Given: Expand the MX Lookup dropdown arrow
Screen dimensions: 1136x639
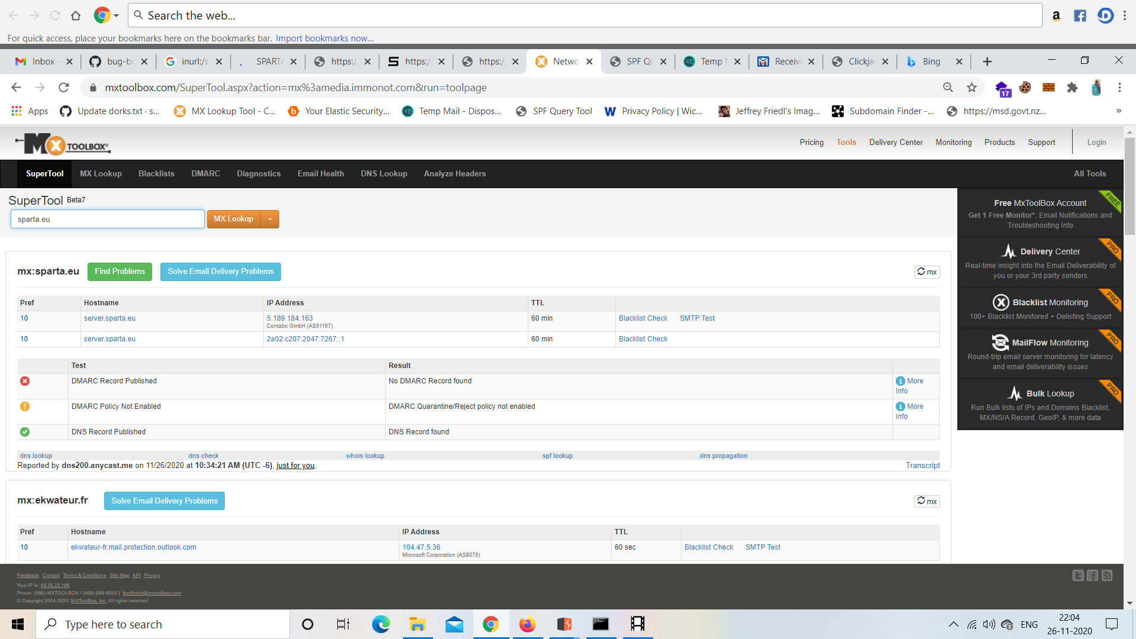Looking at the screenshot, I should click(270, 219).
